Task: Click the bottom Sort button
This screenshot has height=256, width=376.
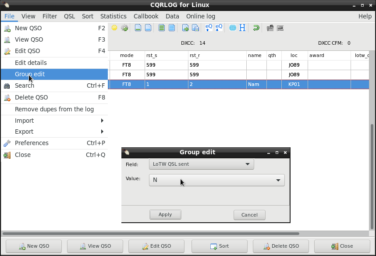Action: tap(220, 246)
